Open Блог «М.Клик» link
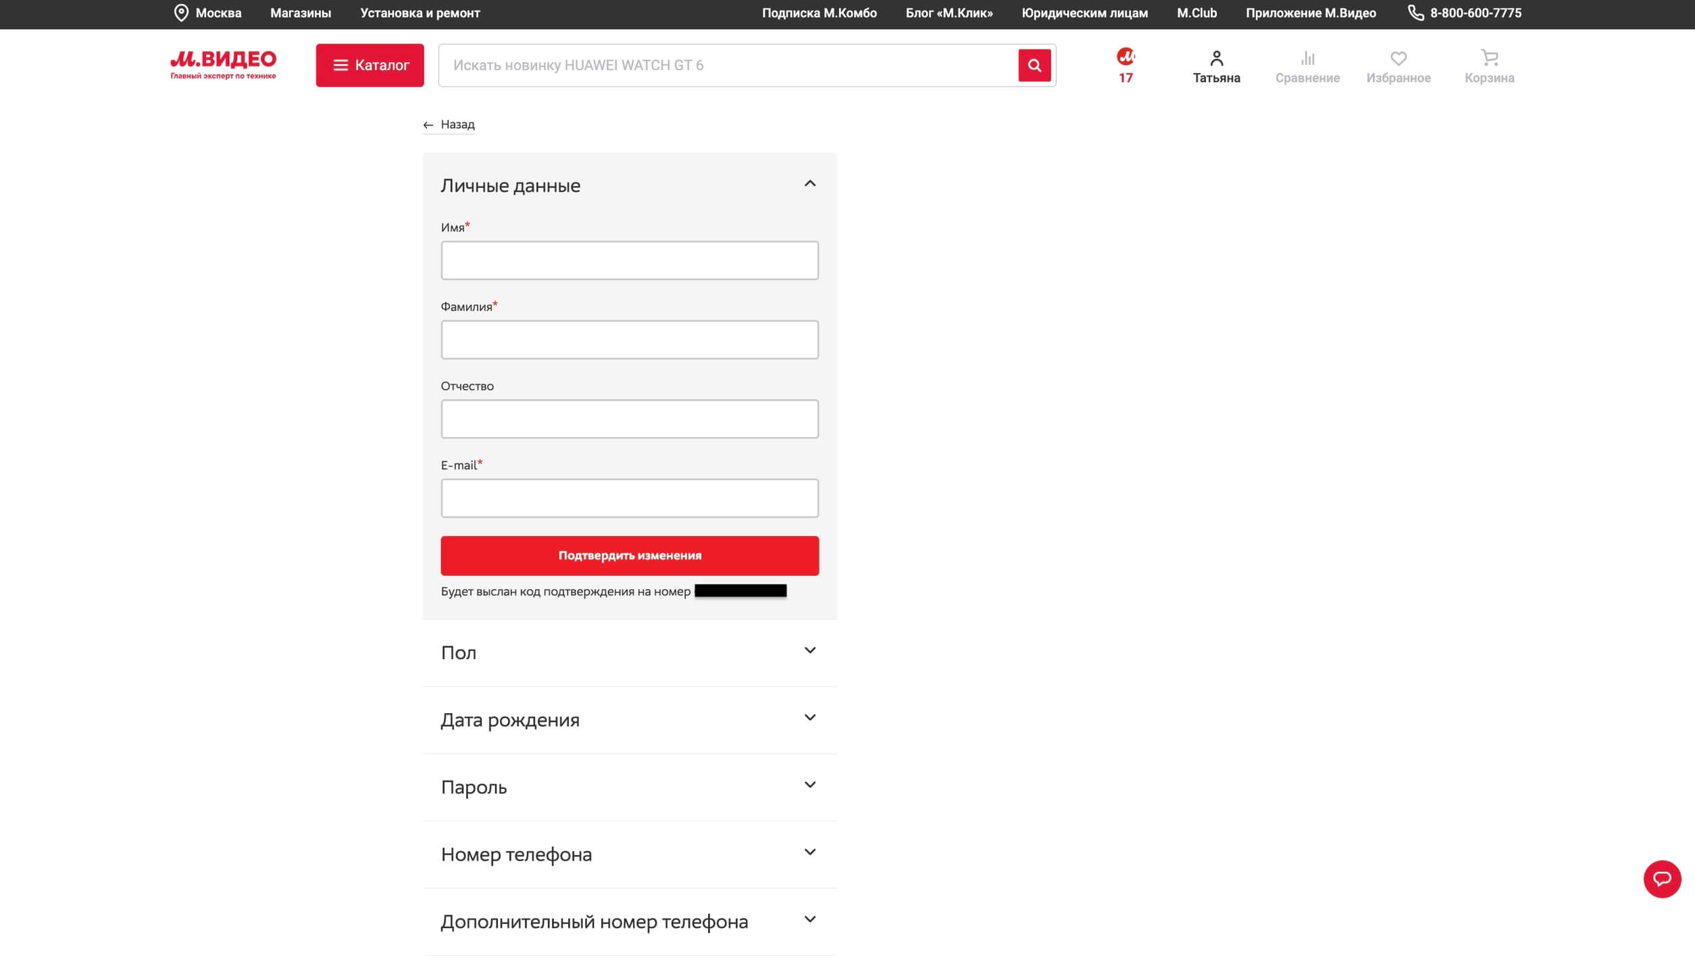The image size is (1695, 972). click(948, 13)
